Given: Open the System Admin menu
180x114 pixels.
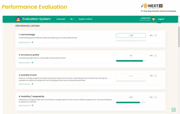Looking at the screenshot, I should tap(85, 19).
